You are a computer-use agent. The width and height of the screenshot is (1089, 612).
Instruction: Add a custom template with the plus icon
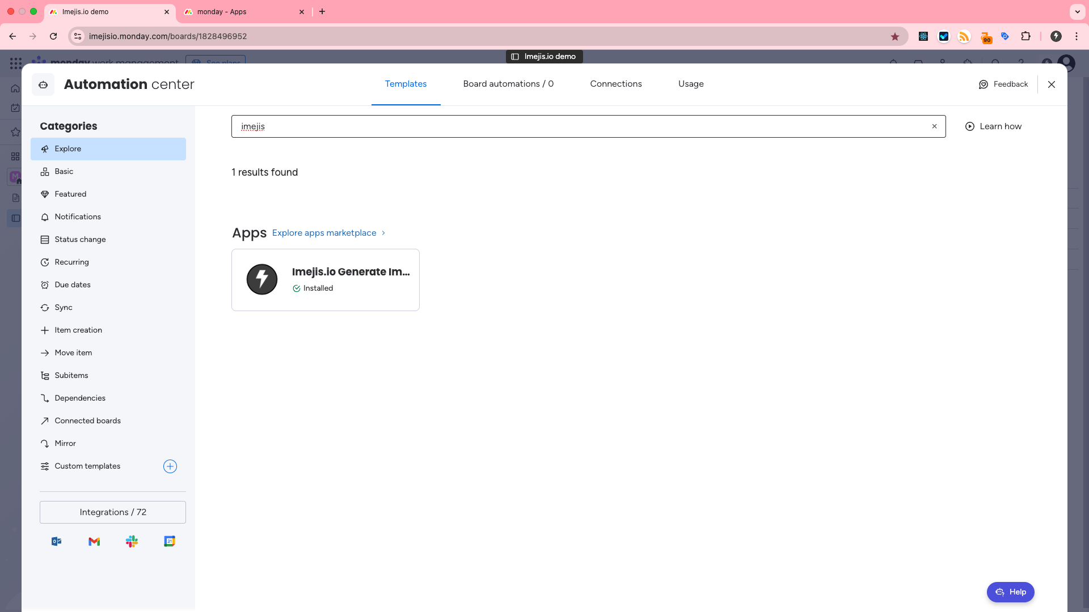click(x=170, y=466)
